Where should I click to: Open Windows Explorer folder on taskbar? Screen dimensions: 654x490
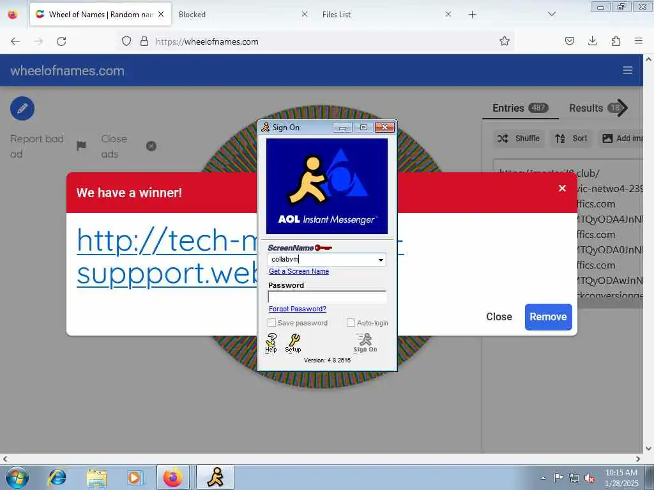(x=97, y=477)
